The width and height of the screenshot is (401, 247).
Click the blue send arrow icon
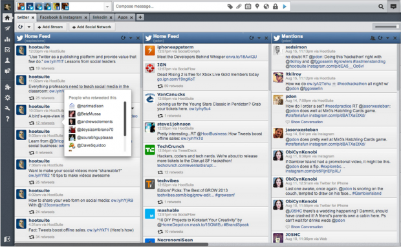(285, 6)
